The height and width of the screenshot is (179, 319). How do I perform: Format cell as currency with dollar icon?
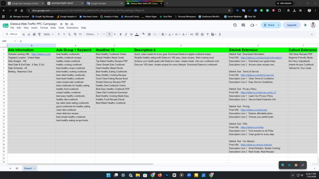59,34
